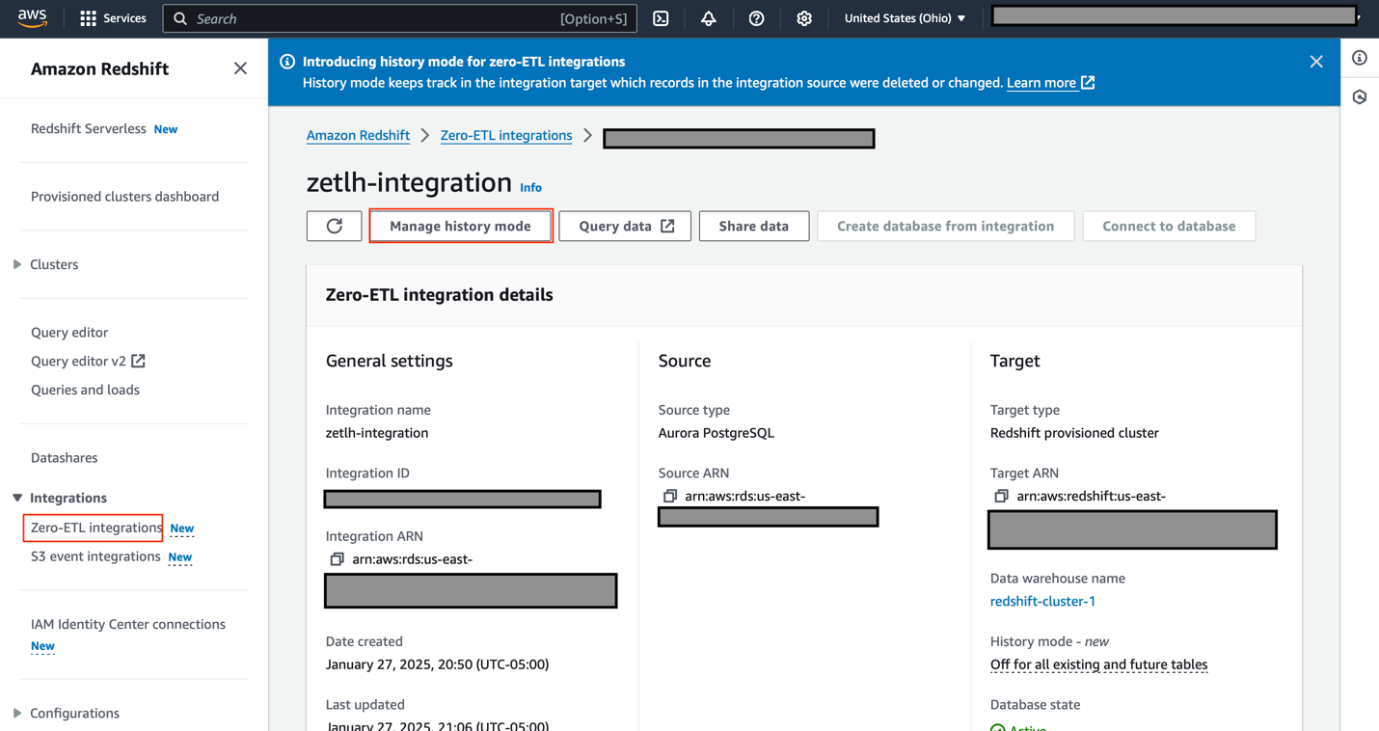
Task: Expand the Configurations navigation section
Action: (17, 714)
